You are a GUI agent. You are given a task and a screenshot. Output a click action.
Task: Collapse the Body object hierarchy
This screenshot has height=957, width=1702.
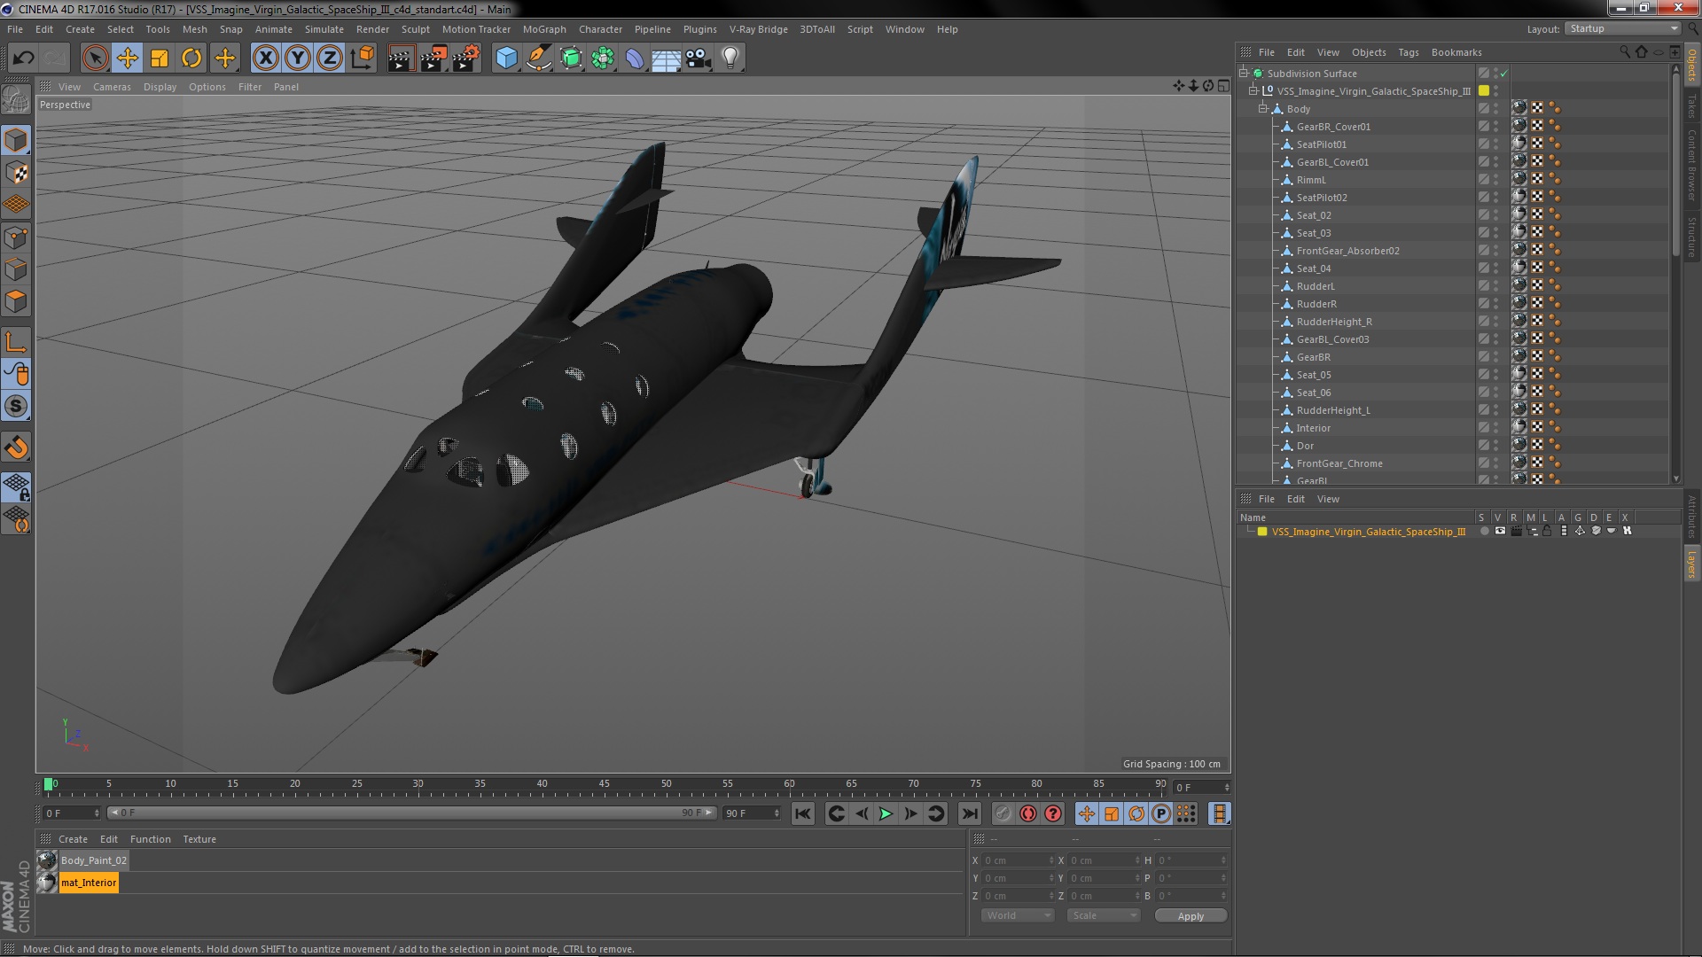[x=1263, y=109]
